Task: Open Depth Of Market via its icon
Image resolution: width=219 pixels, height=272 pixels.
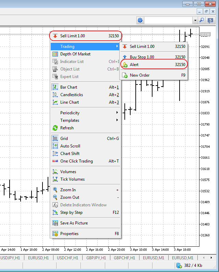Action: click(x=55, y=54)
